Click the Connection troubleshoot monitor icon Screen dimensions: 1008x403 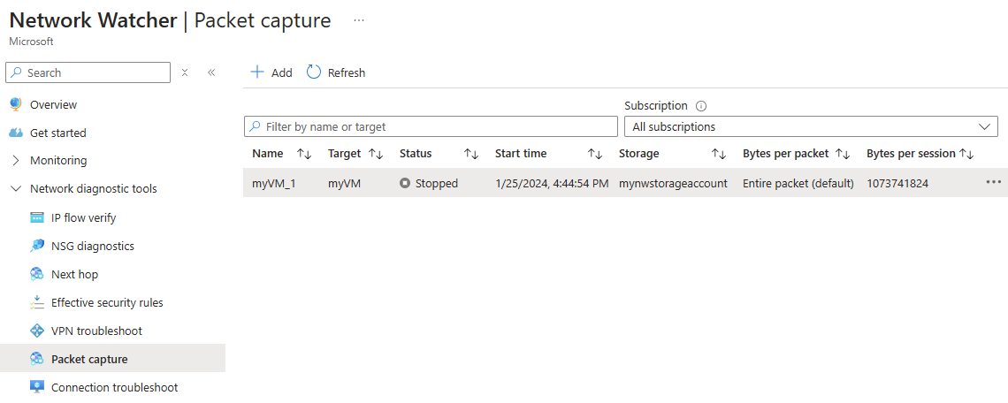point(37,388)
